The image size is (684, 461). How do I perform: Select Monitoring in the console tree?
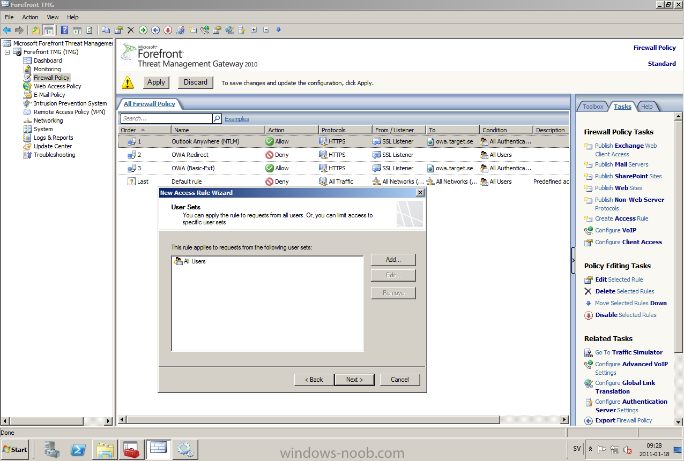[47, 69]
